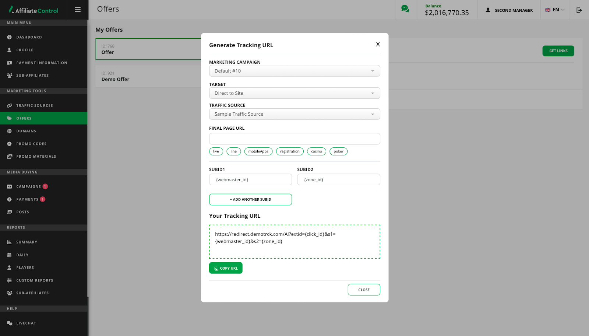Click the logout icon in header
The image size is (589, 336).
click(579, 10)
